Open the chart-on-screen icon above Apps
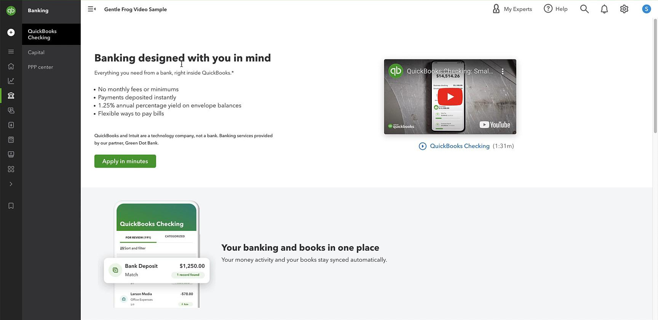 (x=11, y=154)
